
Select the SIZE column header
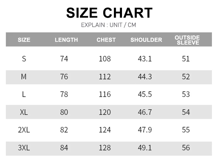pyautogui.click(x=24, y=40)
